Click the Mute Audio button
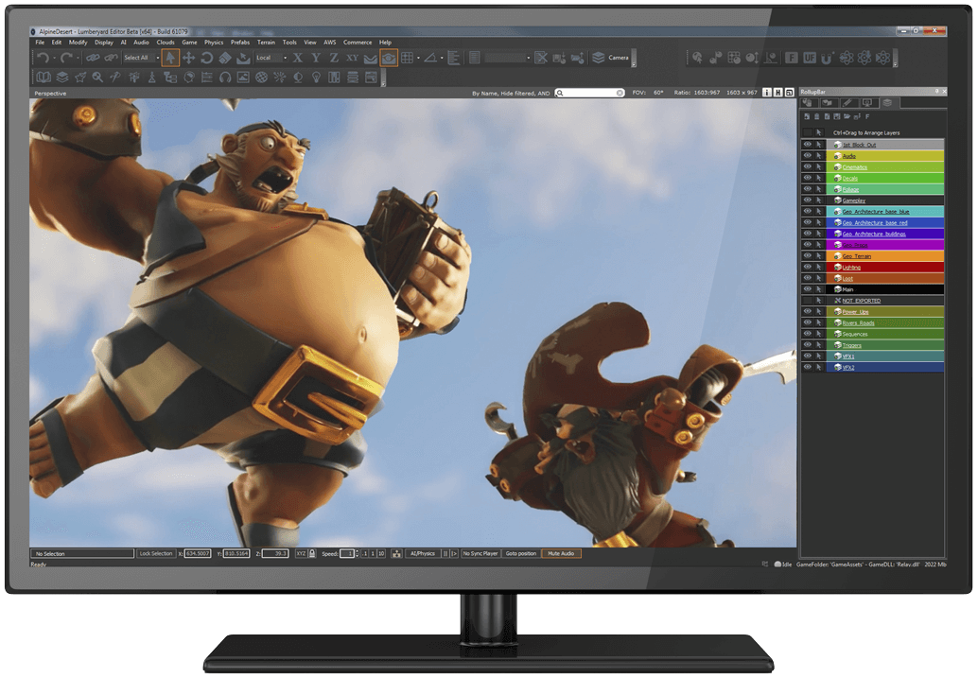Viewport: 978px width, 678px height. coord(560,553)
